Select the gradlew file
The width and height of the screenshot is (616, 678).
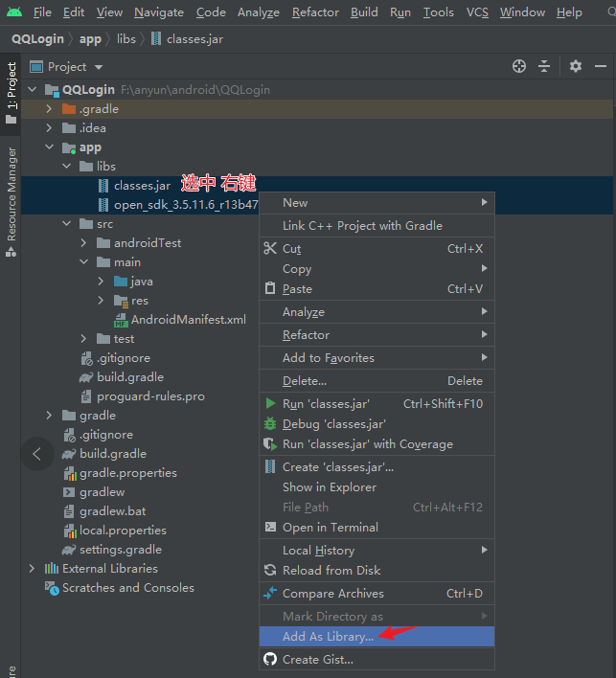[103, 492]
